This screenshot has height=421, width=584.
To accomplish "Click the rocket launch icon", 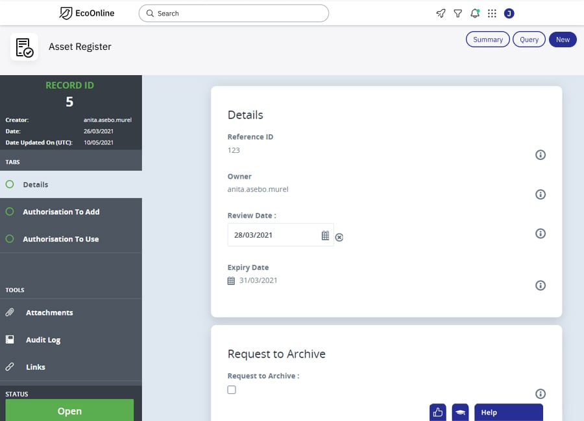I will (441, 14).
